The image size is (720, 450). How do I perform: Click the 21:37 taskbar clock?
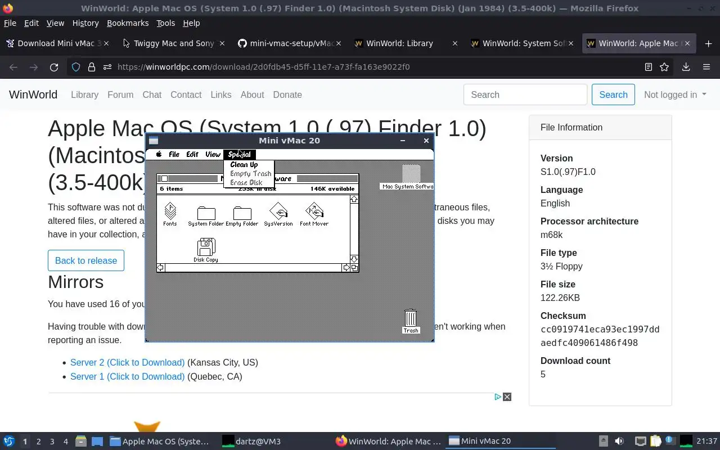[706, 441]
